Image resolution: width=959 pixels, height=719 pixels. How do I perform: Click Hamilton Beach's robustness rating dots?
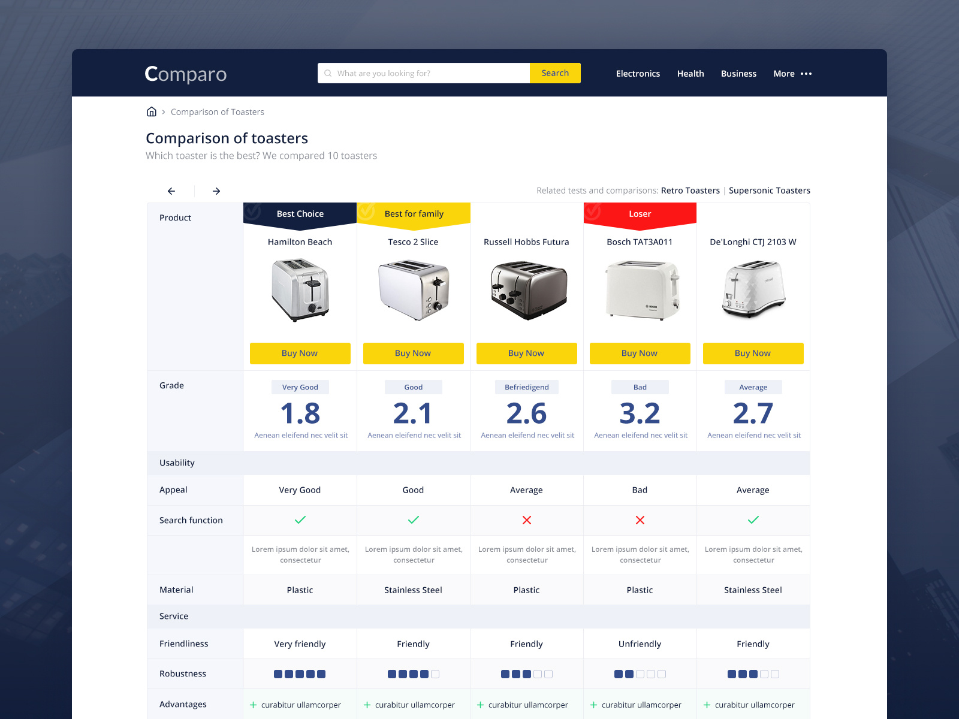coord(300,673)
